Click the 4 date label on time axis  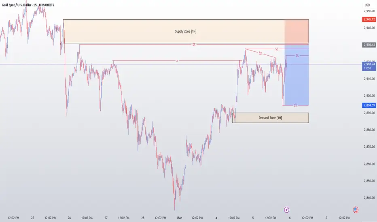[x=216, y=218]
